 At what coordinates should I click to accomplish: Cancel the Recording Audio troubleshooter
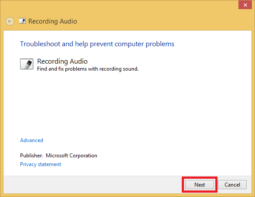click(232, 185)
